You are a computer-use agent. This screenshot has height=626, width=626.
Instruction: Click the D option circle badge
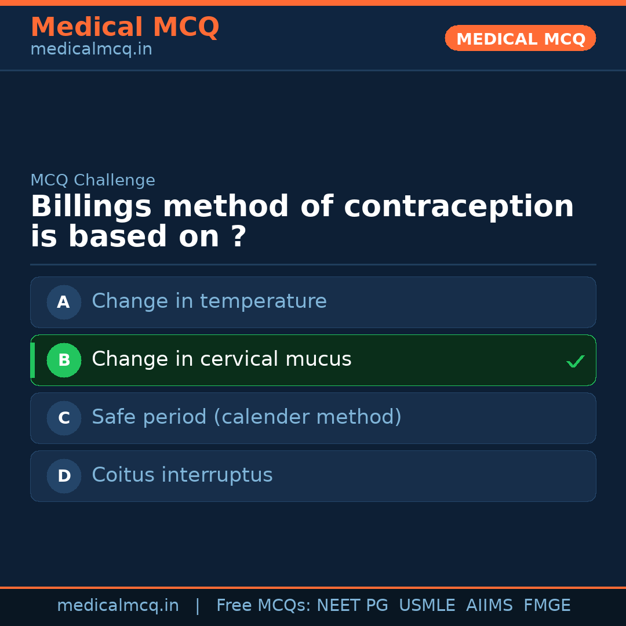pyautogui.click(x=64, y=476)
